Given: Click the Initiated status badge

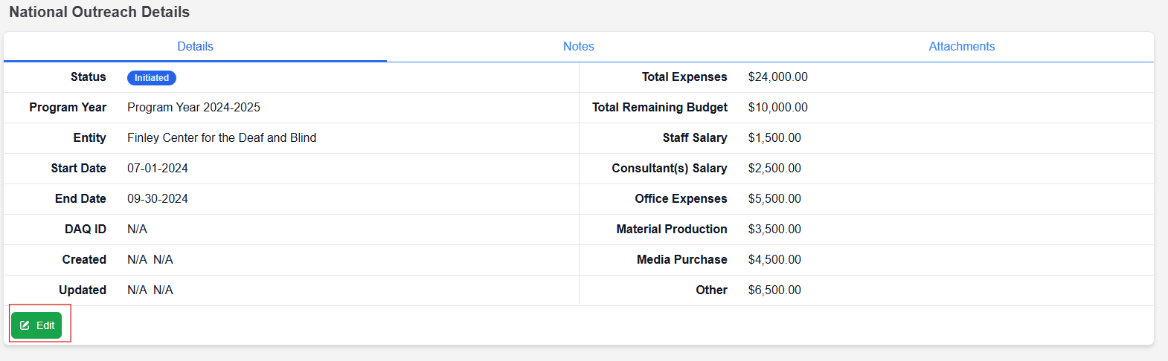Looking at the screenshot, I should pyautogui.click(x=152, y=77).
